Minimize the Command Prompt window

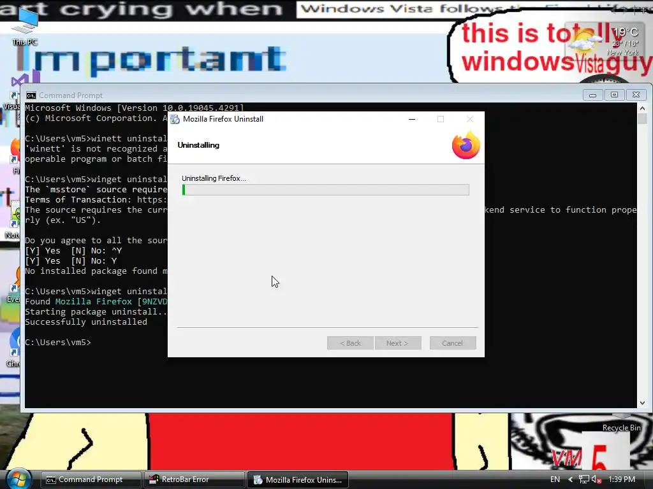[592, 95]
